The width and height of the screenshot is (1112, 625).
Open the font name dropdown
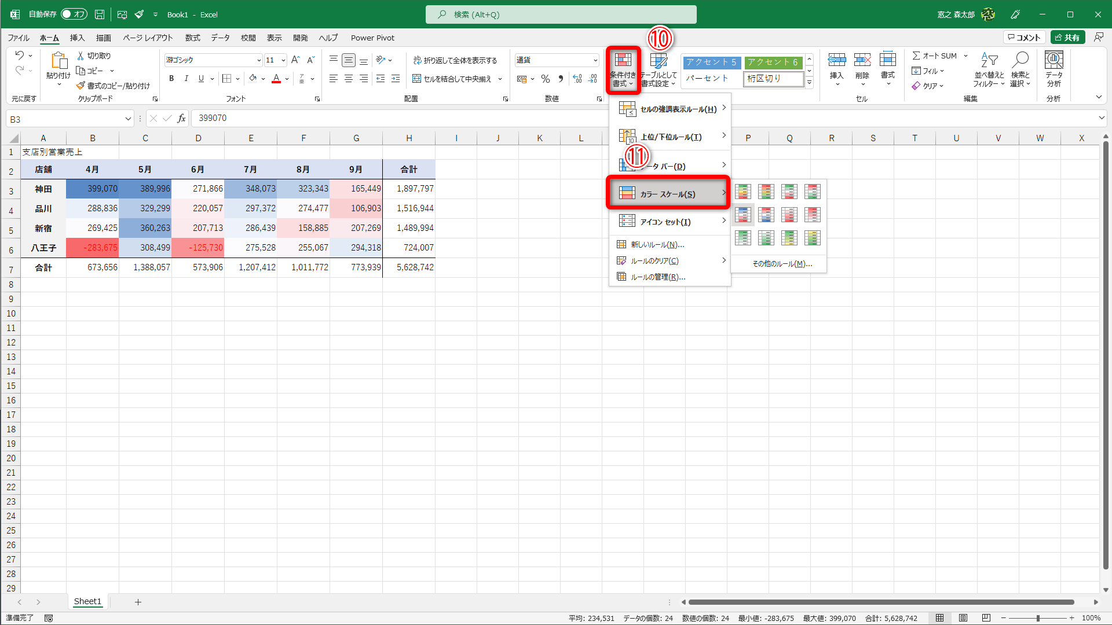pyautogui.click(x=259, y=60)
